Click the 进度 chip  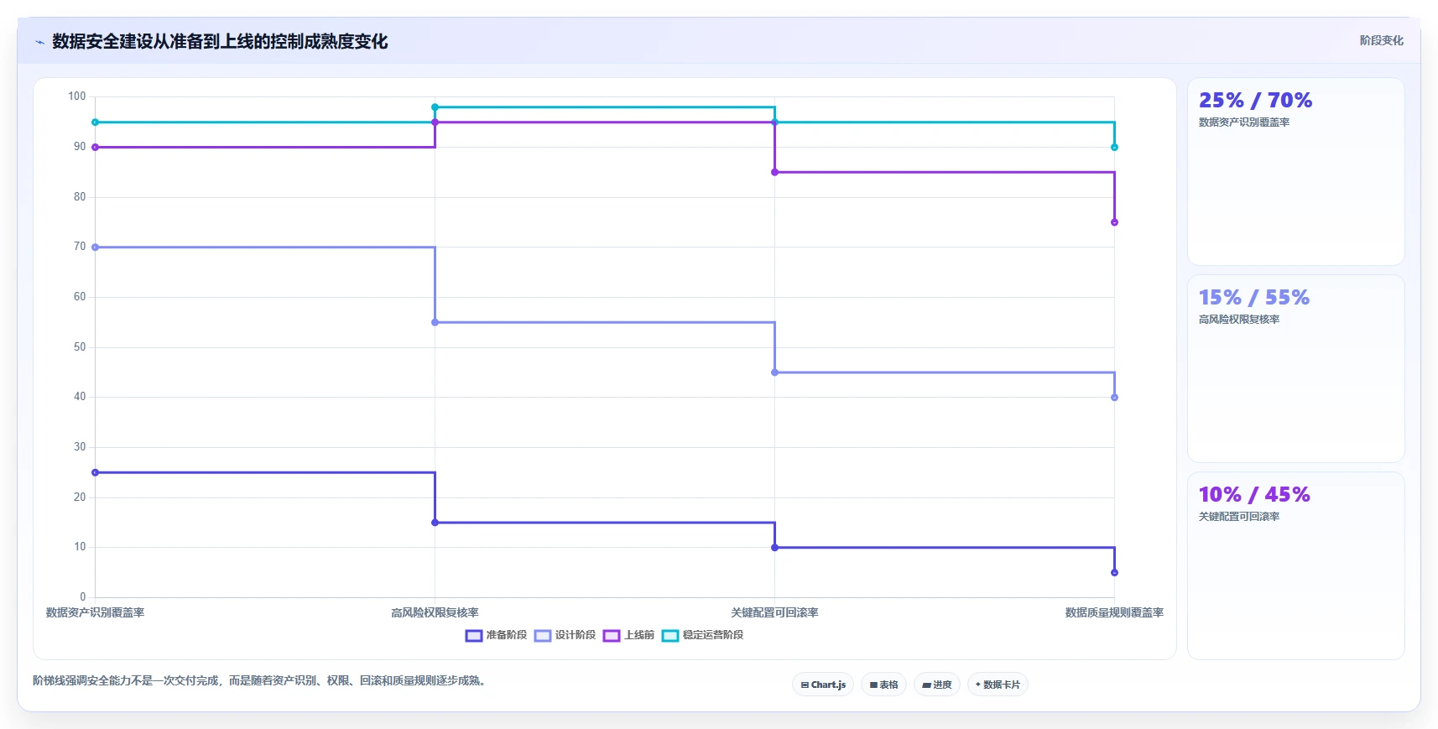pyautogui.click(x=937, y=685)
